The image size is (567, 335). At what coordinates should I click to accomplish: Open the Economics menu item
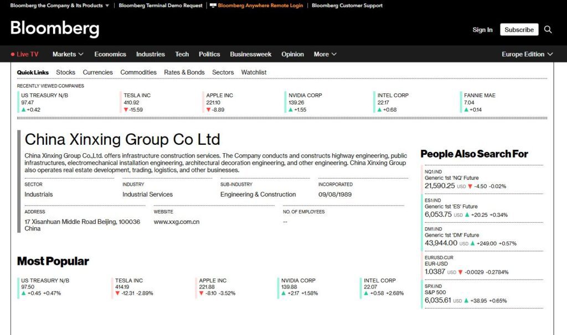tap(110, 54)
